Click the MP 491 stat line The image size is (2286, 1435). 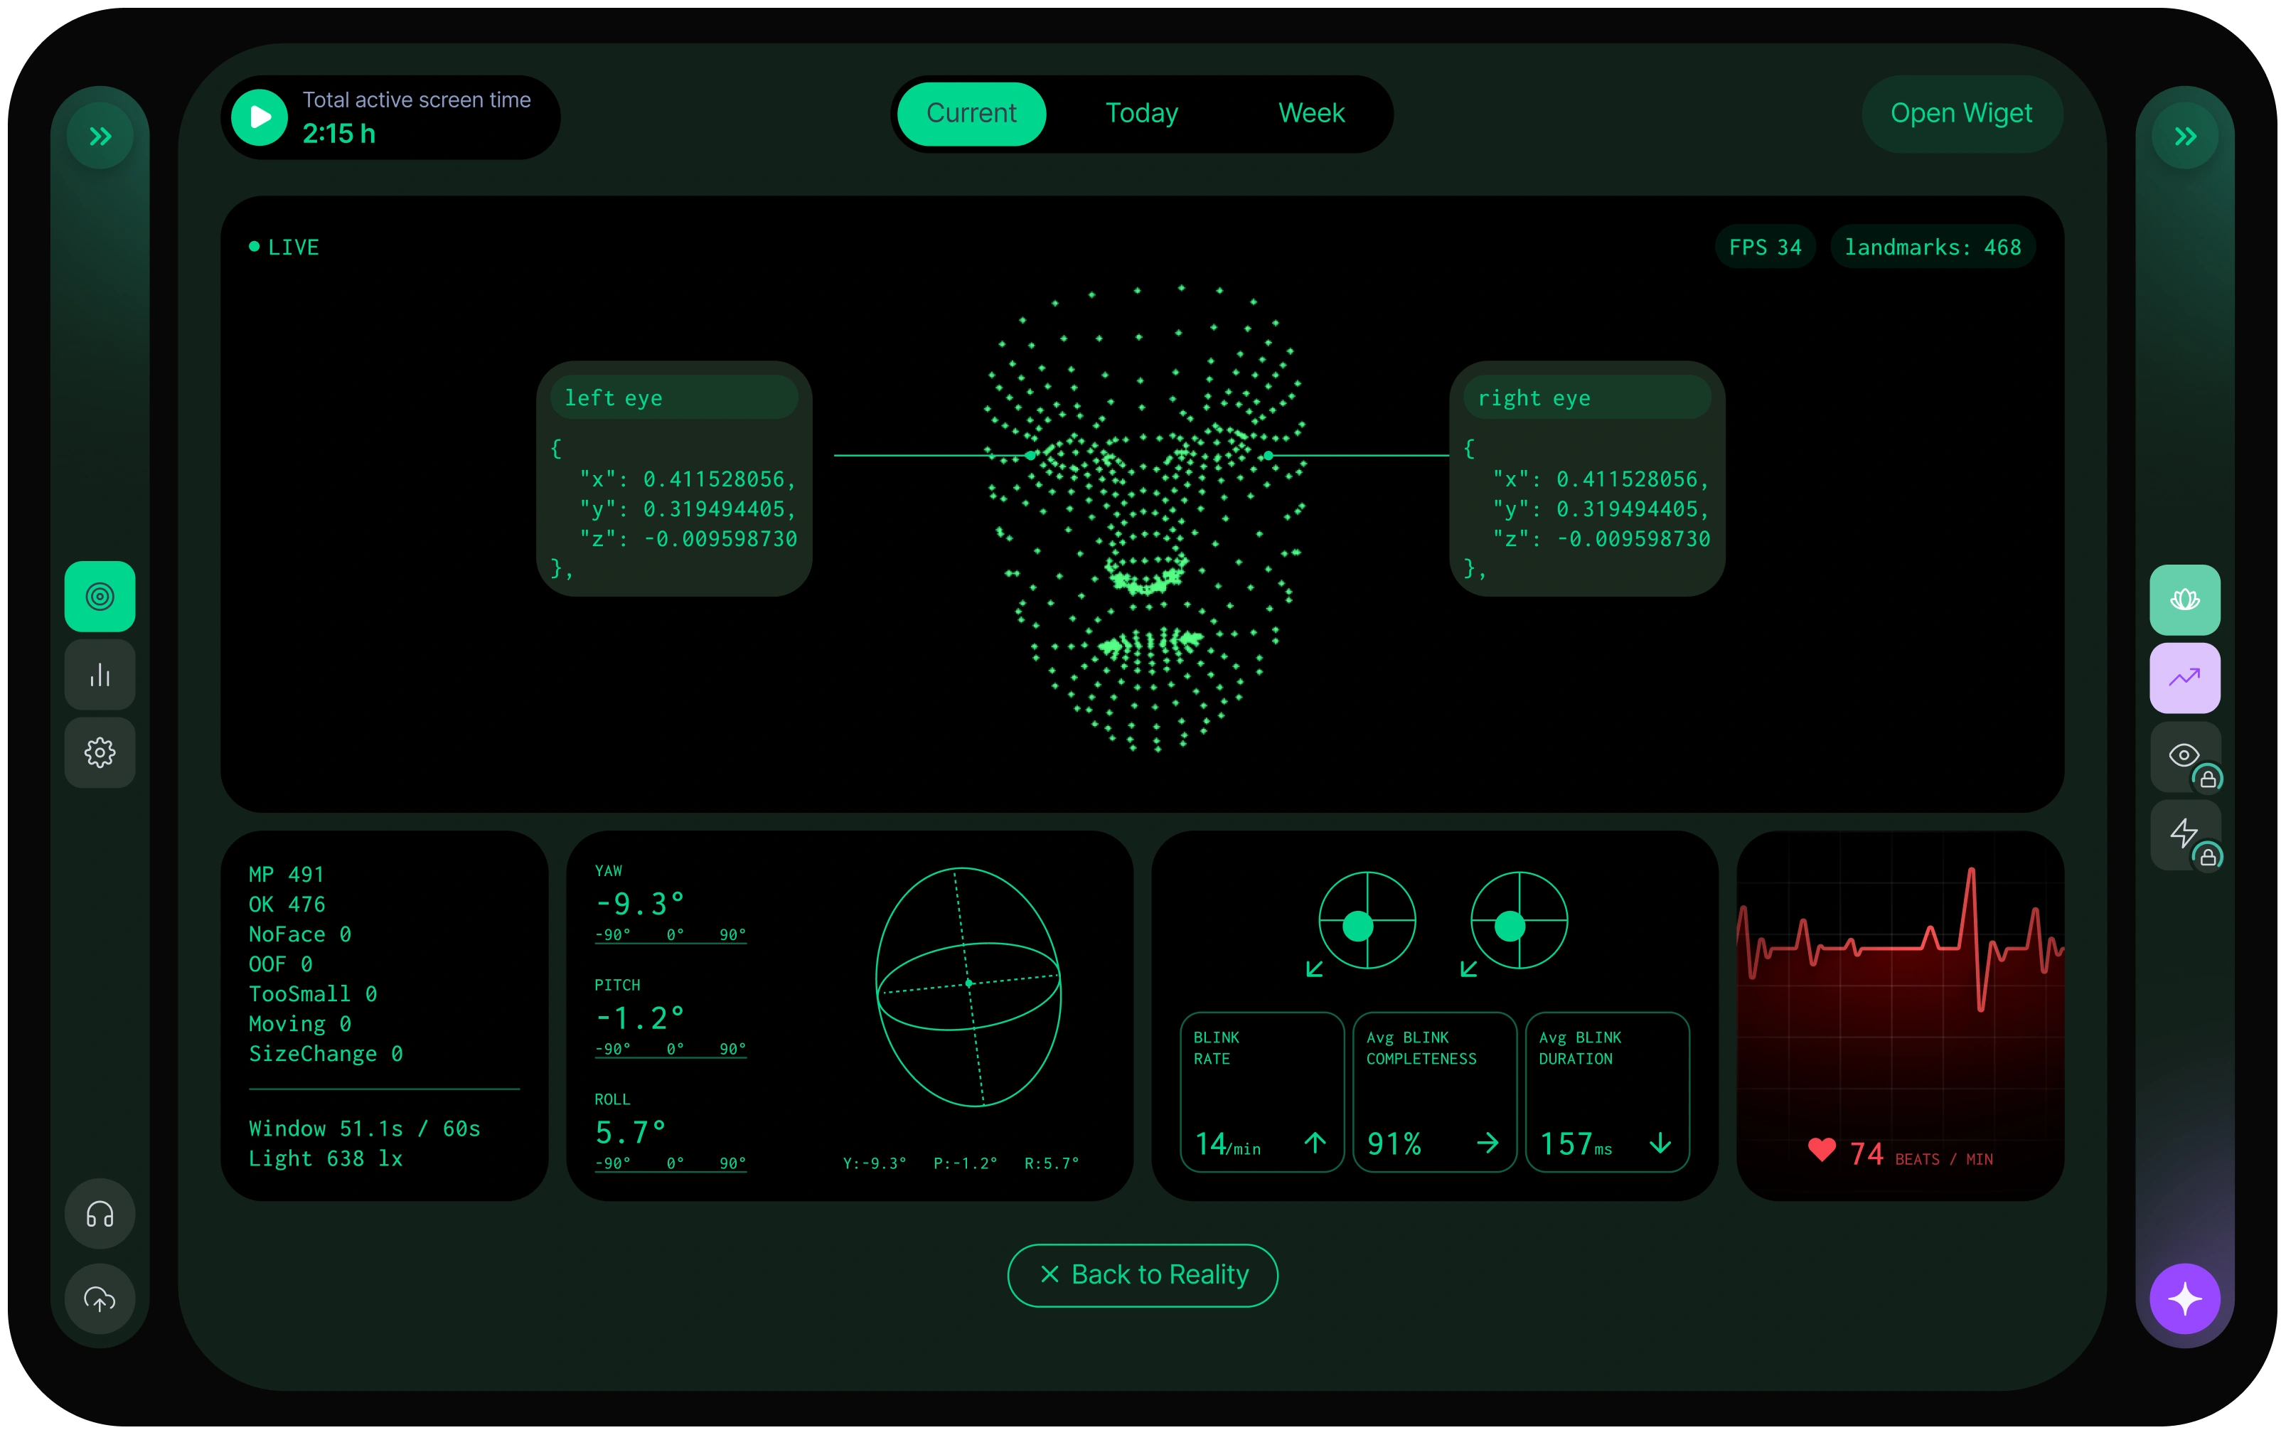tap(287, 874)
